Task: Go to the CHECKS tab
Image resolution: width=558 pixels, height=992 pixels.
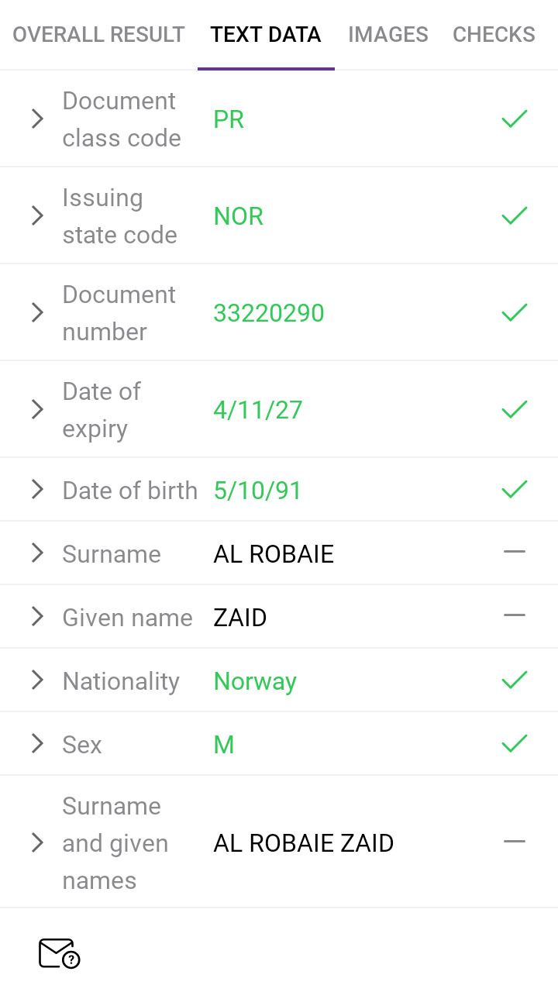Action: click(x=494, y=35)
